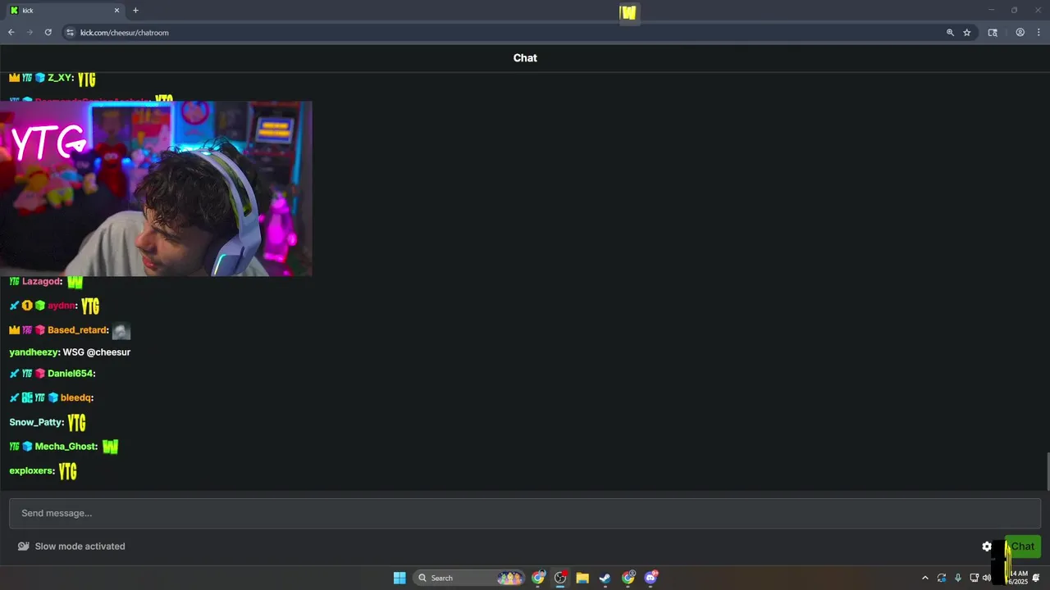Click the YTG emote in Snow_Patty's message

pos(76,423)
